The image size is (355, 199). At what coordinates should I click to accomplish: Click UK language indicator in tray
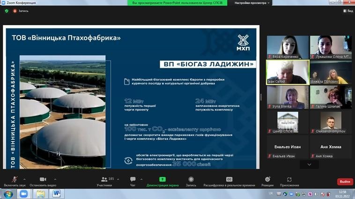[271, 193]
